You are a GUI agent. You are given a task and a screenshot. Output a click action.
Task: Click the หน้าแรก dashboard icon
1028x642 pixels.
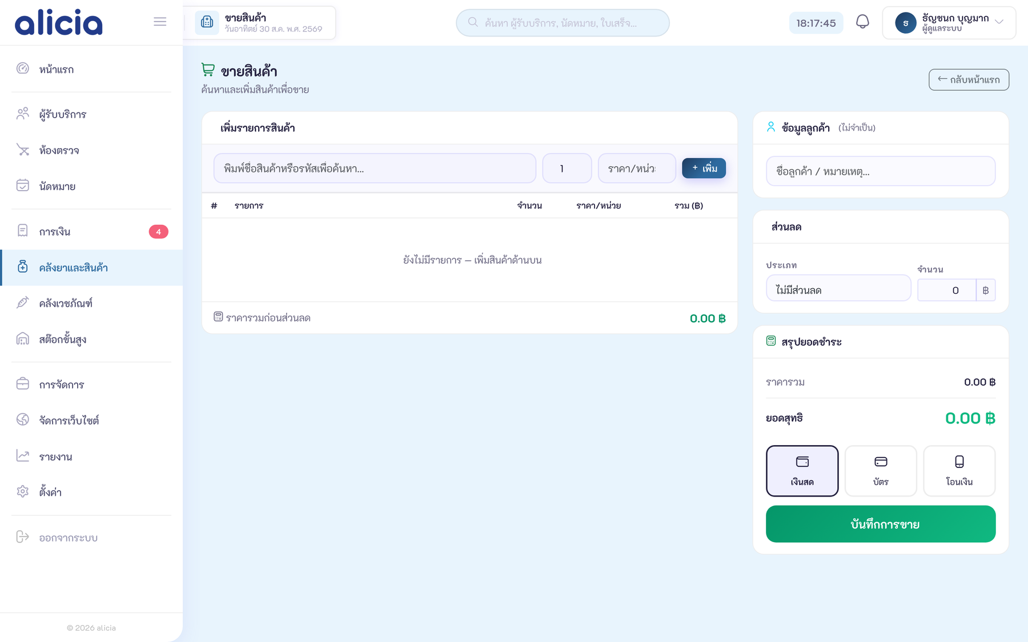[23, 68]
